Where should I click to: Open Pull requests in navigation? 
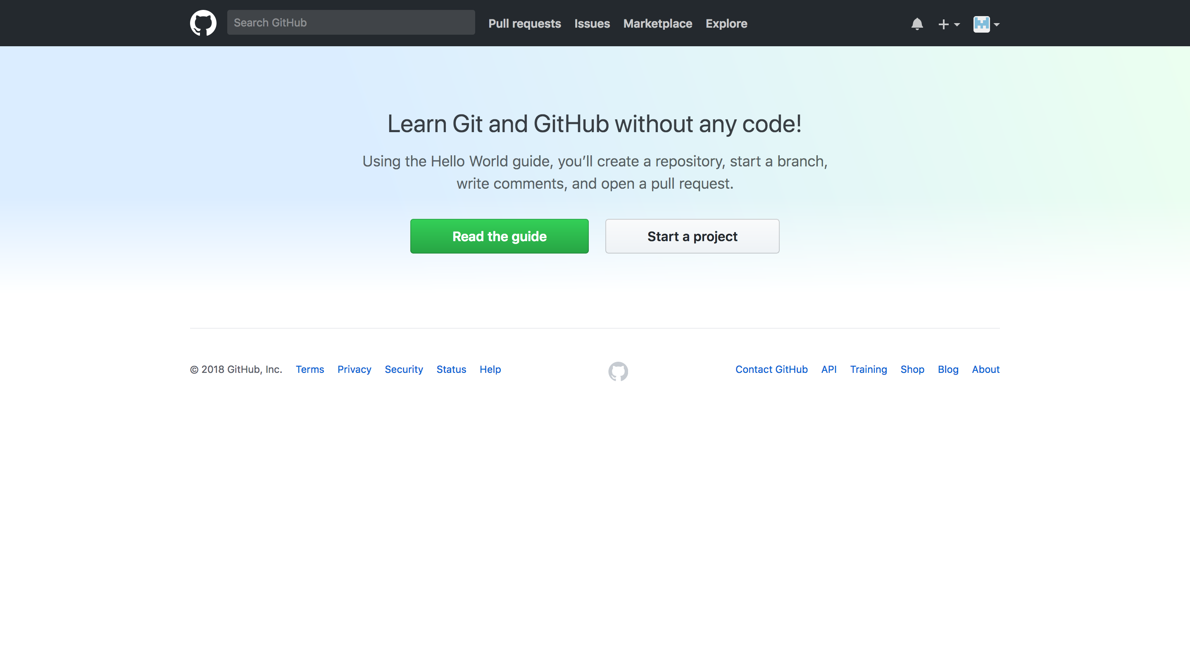tap(524, 24)
